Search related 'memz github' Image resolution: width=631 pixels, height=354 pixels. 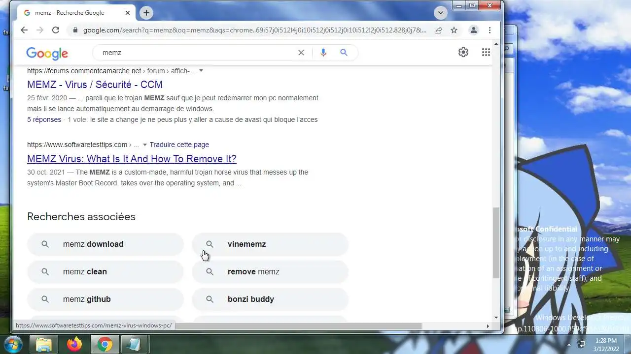(105, 299)
